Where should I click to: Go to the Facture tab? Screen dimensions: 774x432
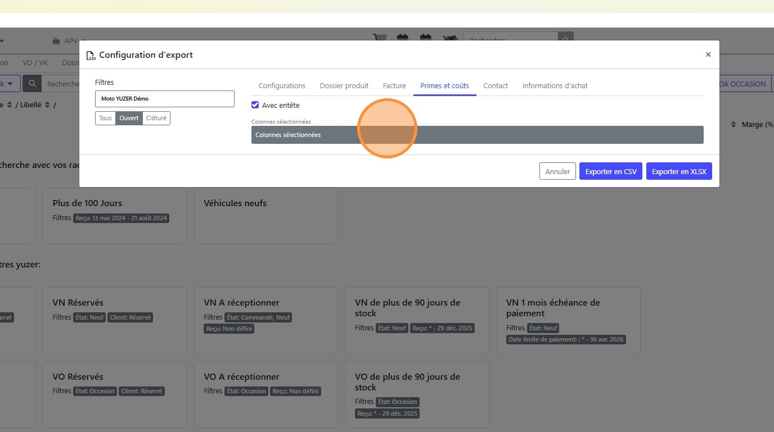pyautogui.click(x=394, y=86)
